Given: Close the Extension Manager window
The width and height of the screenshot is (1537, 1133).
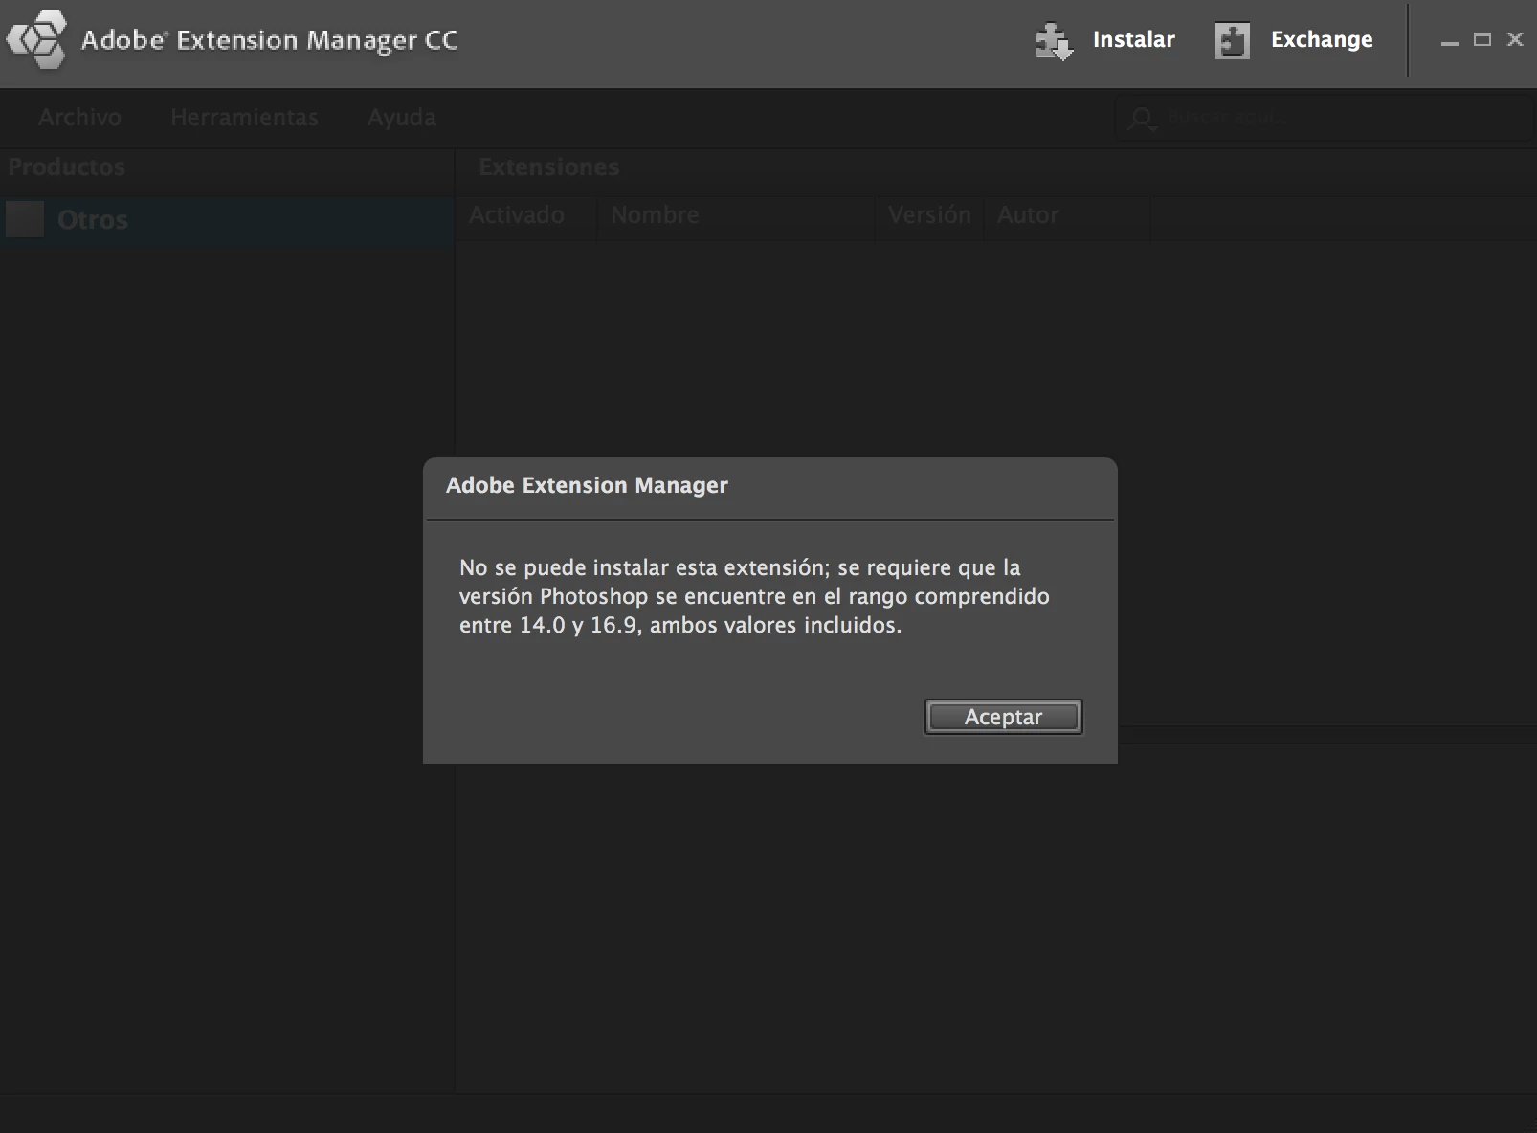Looking at the screenshot, I should pos(1515,39).
